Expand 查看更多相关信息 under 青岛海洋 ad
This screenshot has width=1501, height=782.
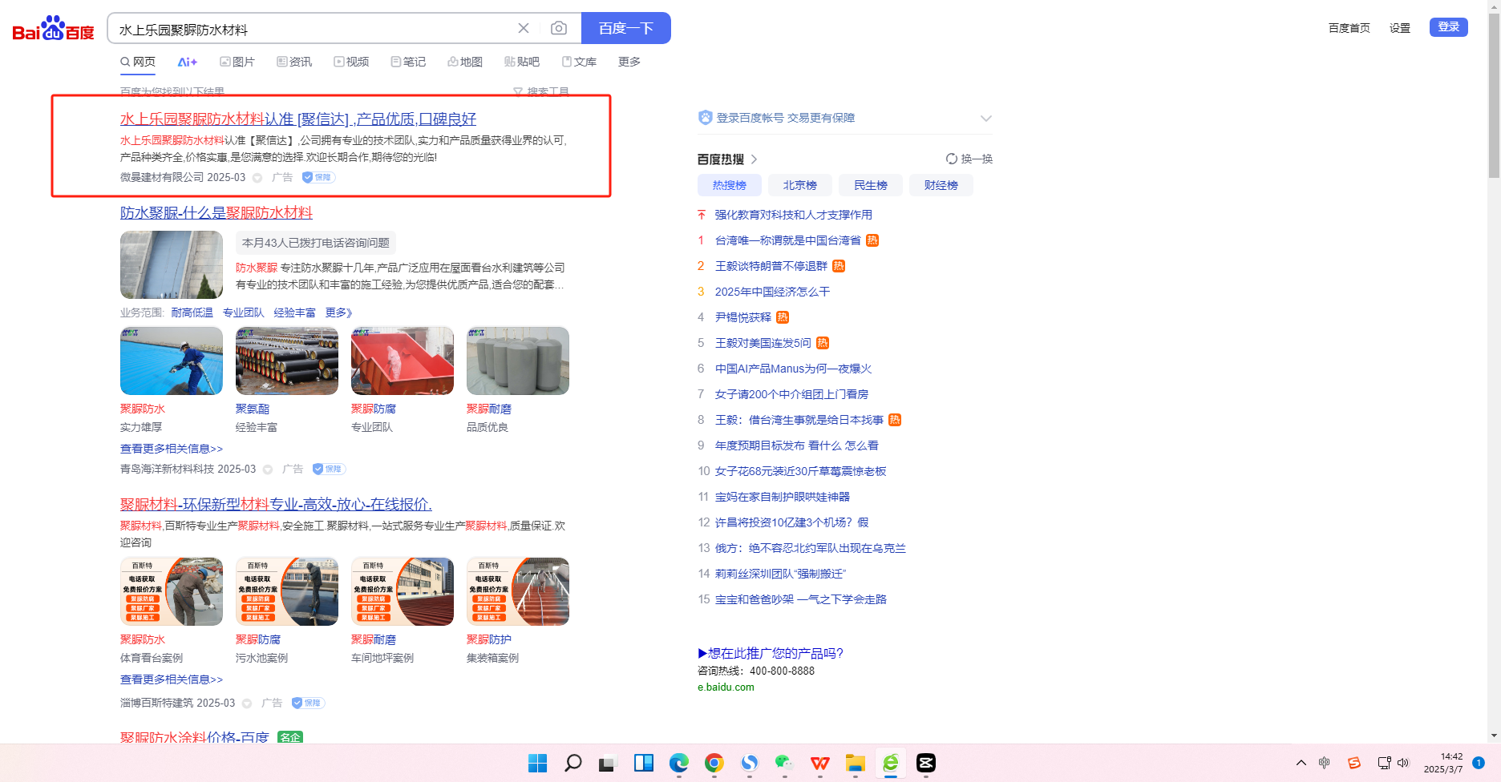[x=172, y=449]
